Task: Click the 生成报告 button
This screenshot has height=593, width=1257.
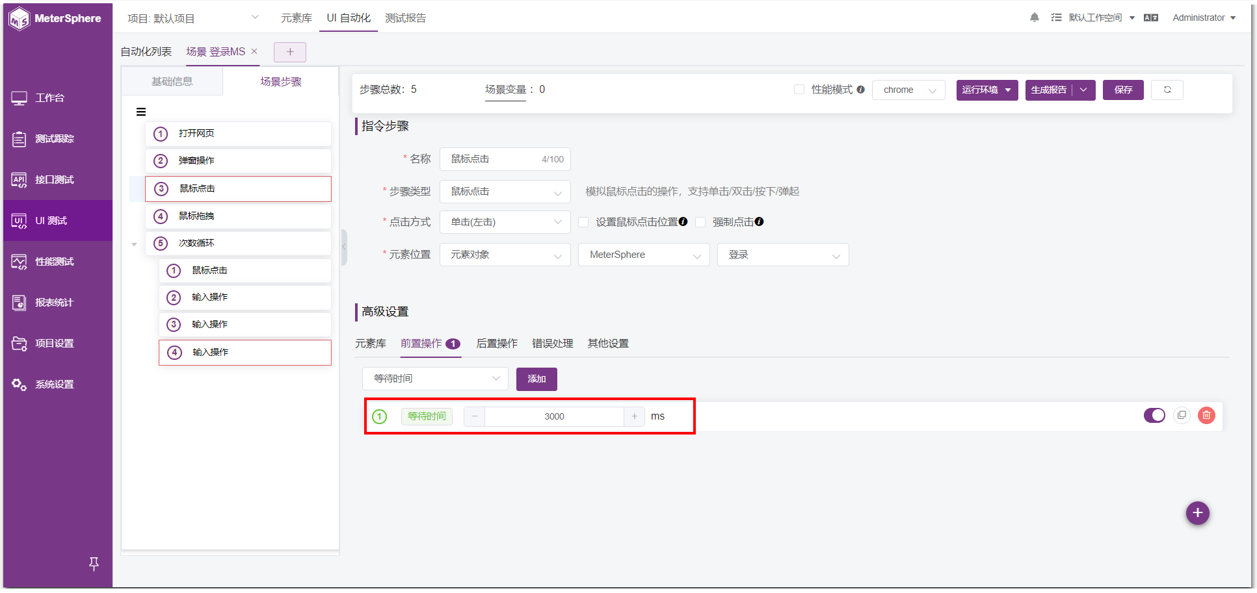Action: 1048,90
